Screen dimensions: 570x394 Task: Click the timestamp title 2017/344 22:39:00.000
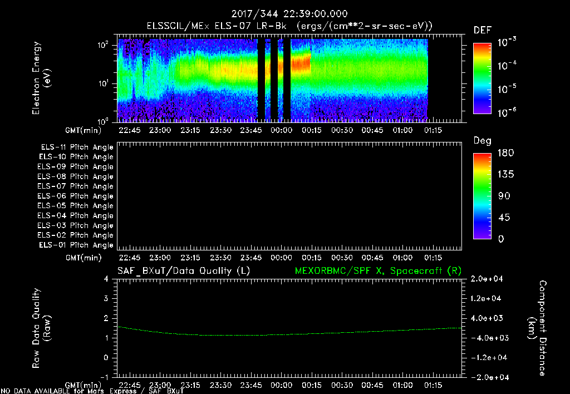pyautogui.click(x=289, y=14)
